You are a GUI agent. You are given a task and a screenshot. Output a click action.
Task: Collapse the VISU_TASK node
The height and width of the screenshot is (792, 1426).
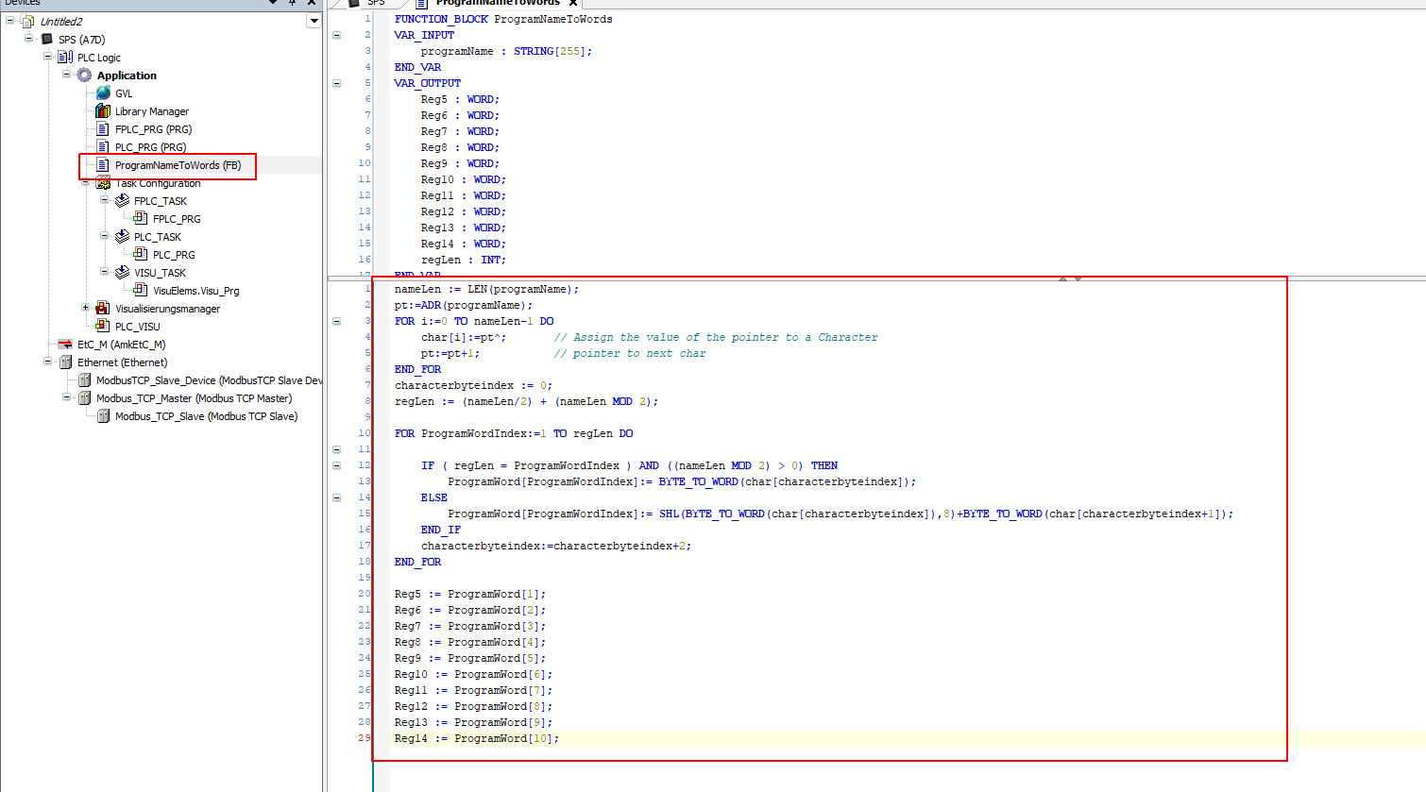click(104, 272)
